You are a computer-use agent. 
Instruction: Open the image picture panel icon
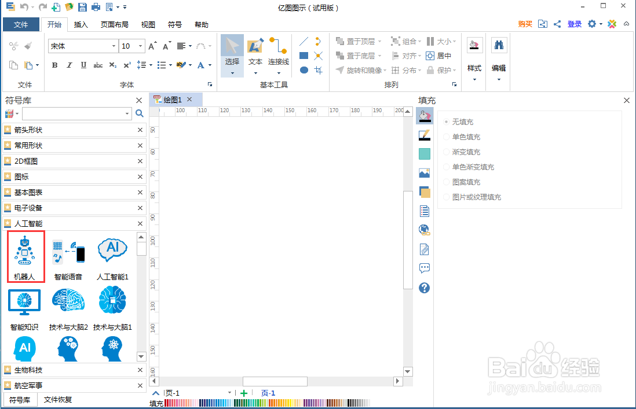click(x=424, y=174)
